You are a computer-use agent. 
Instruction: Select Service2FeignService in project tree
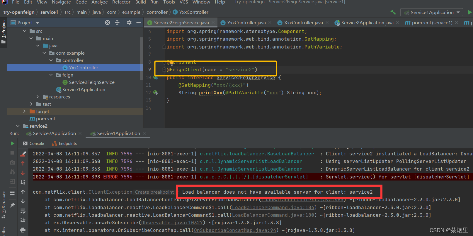[x=92, y=82]
